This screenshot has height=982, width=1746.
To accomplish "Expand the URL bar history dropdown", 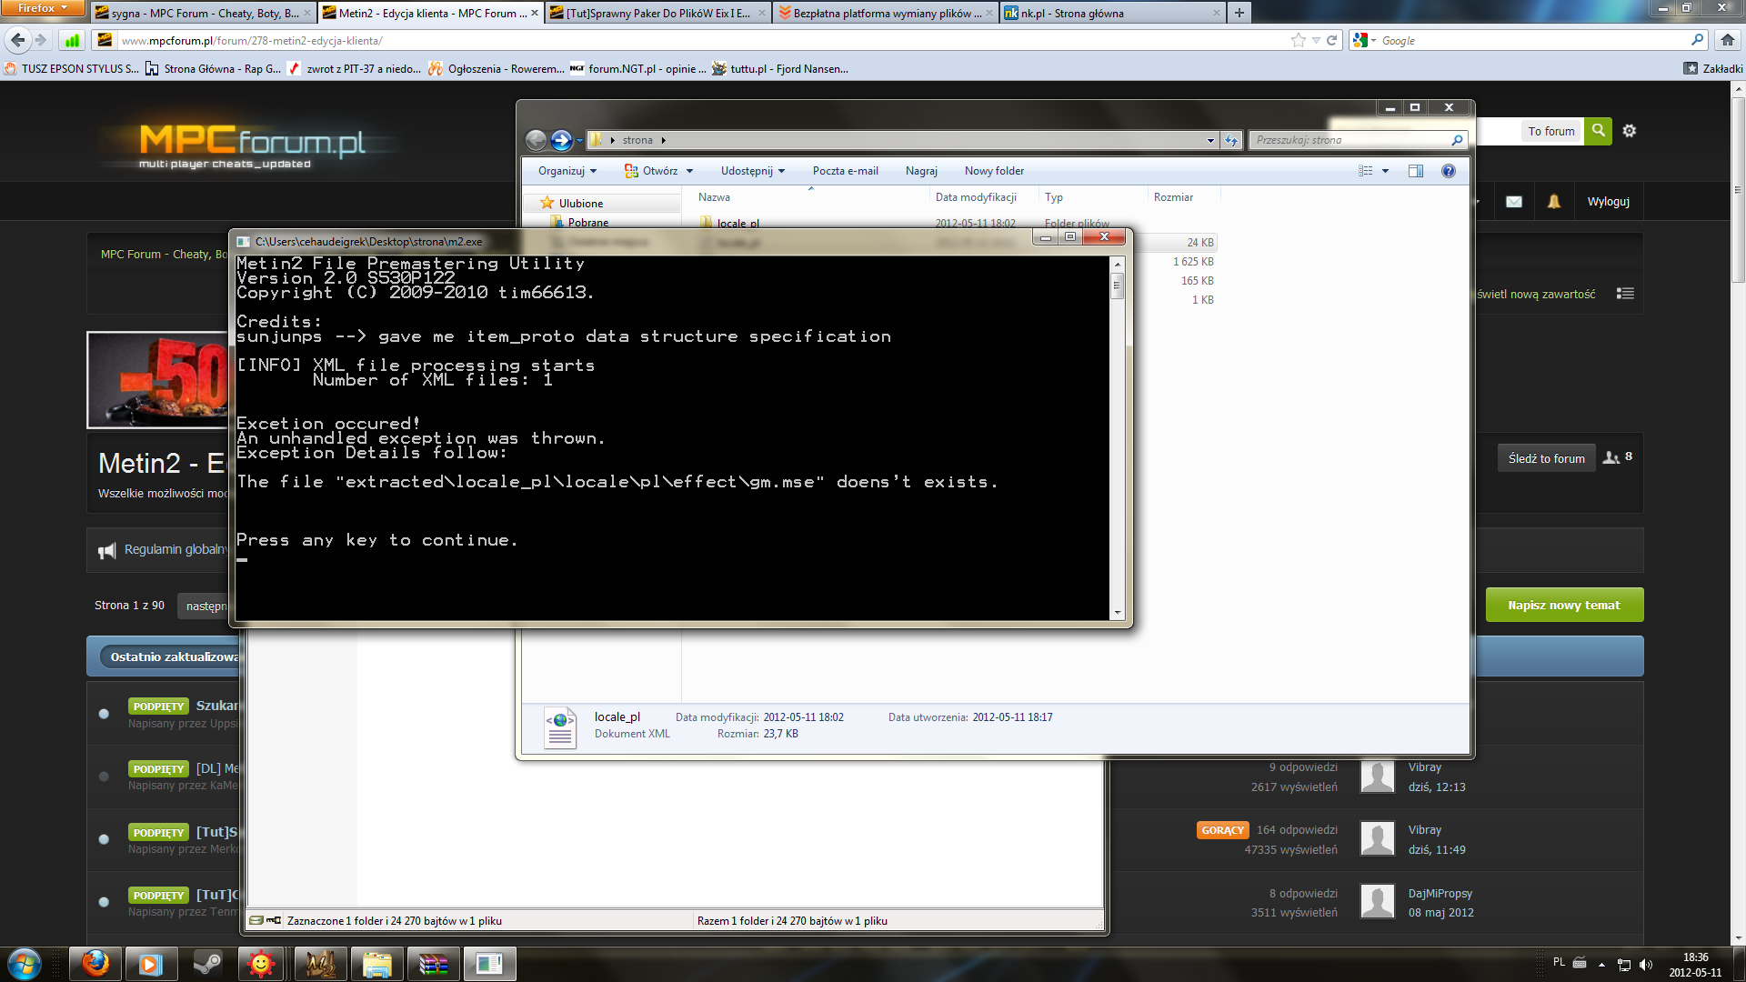I will coord(1316,40).
